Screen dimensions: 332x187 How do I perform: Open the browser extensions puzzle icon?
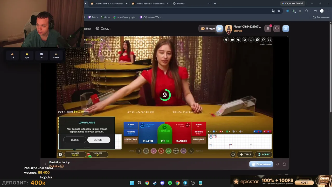point(306,11)
